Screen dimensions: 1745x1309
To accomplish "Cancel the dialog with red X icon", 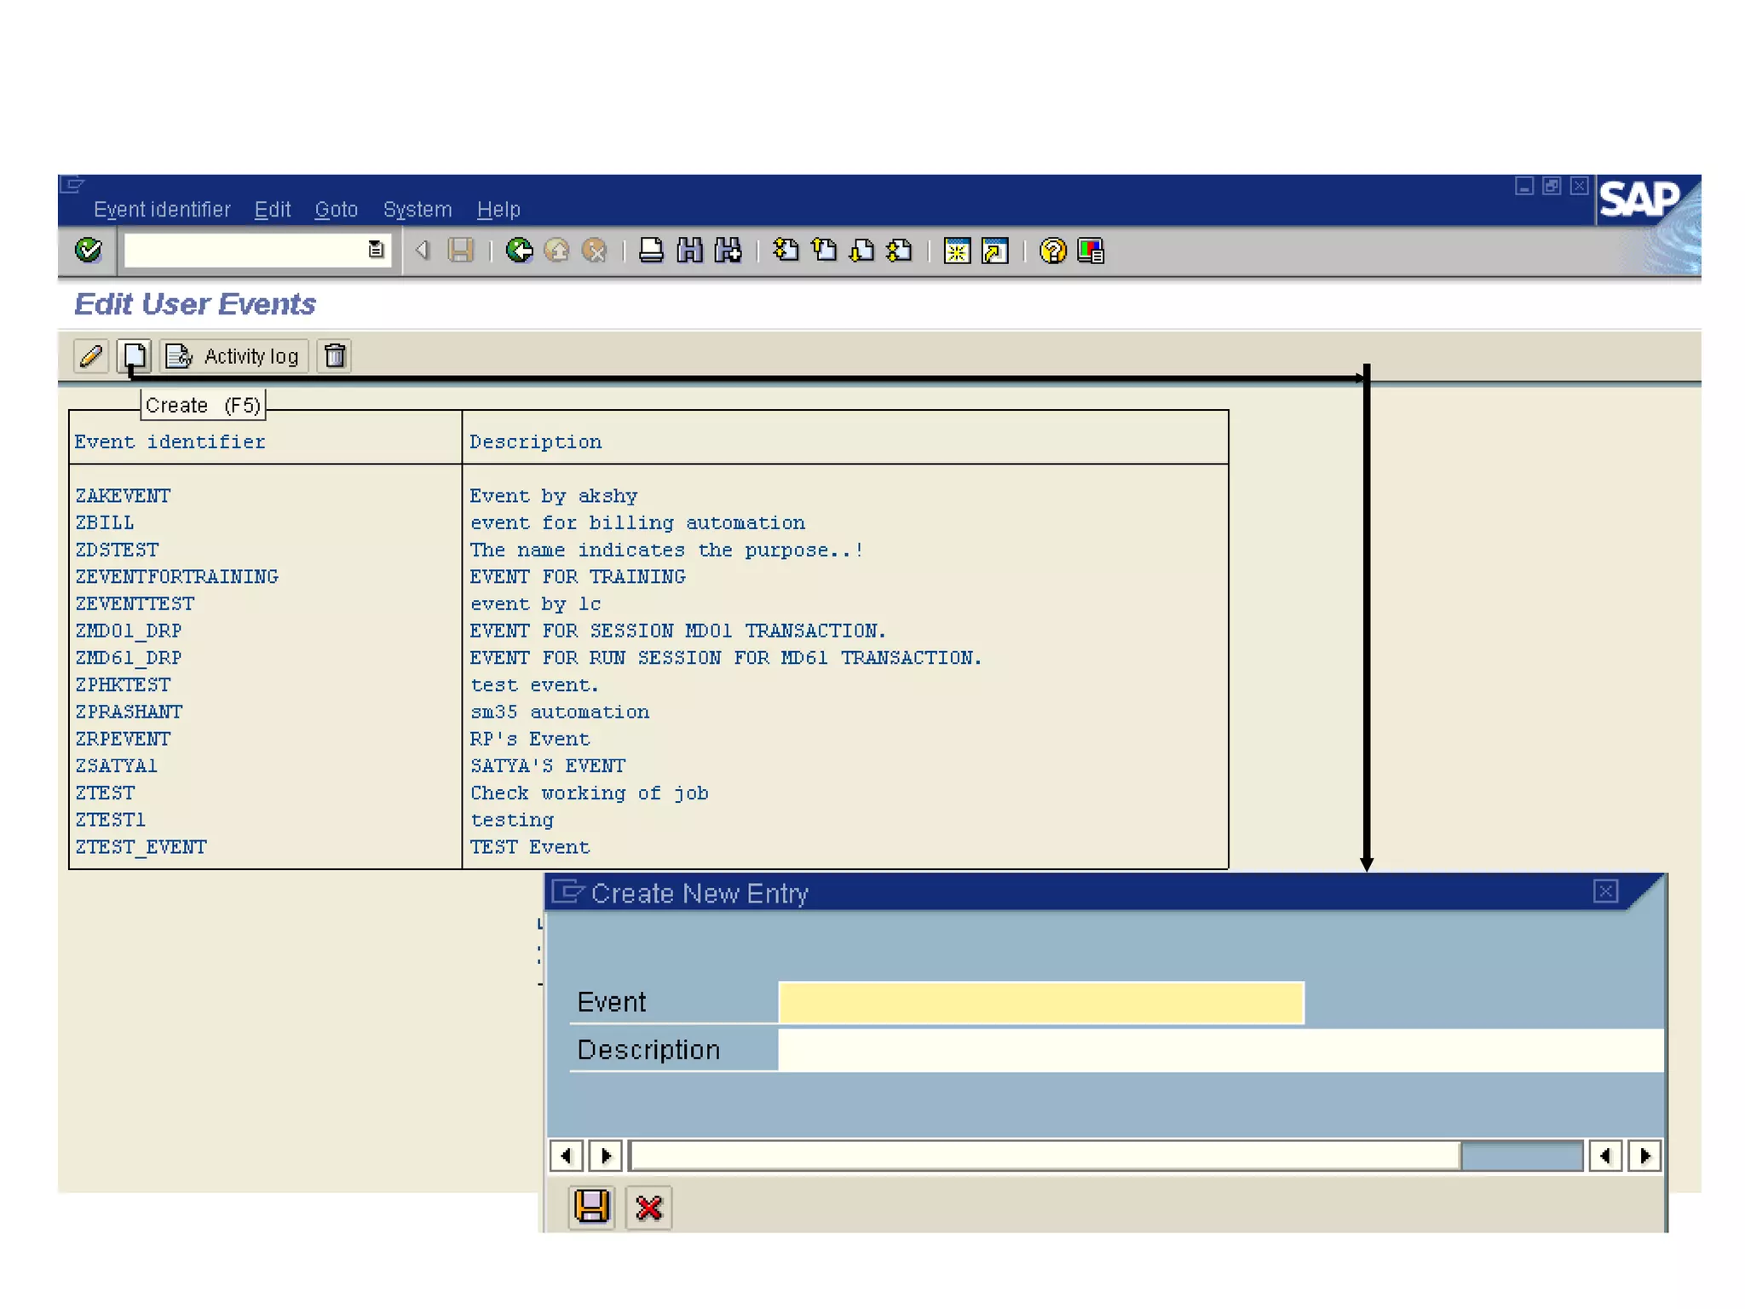I will [648, 1207].
